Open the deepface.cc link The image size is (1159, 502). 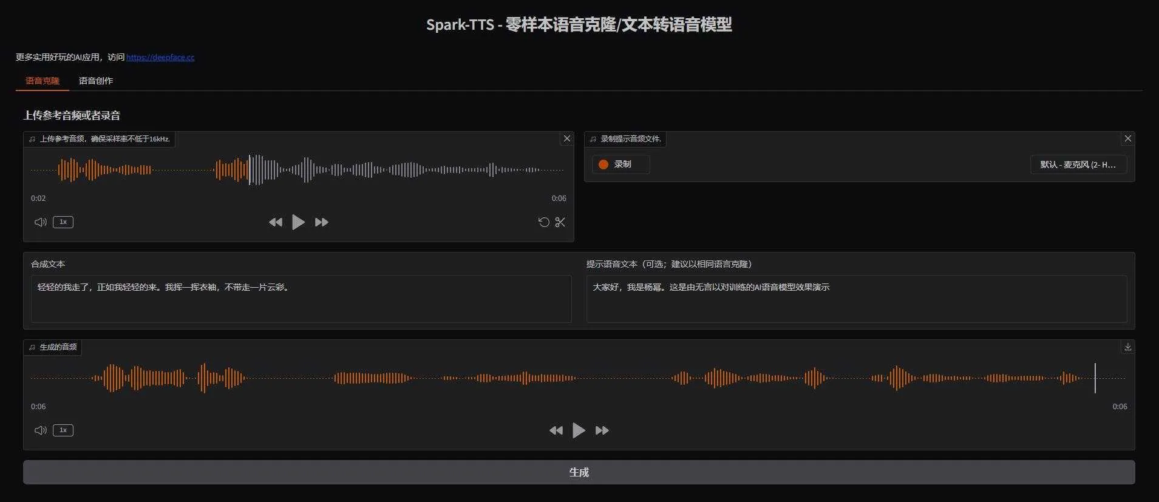160,57
